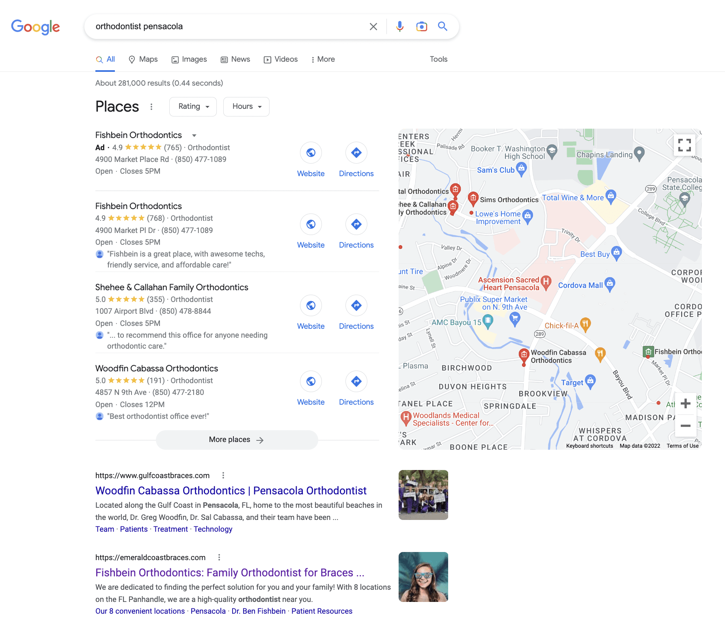Open Website icon for Woodfin Cabassa Orthodontics
725x621 pixels.
311,381
